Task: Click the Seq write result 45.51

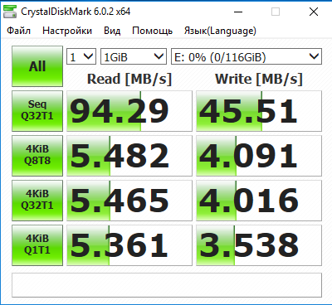Action: (x=259, y=111)
